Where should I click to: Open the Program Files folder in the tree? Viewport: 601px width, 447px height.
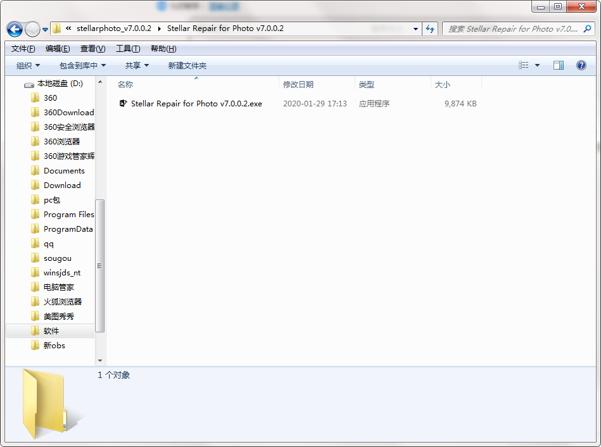tap(63, 214)
